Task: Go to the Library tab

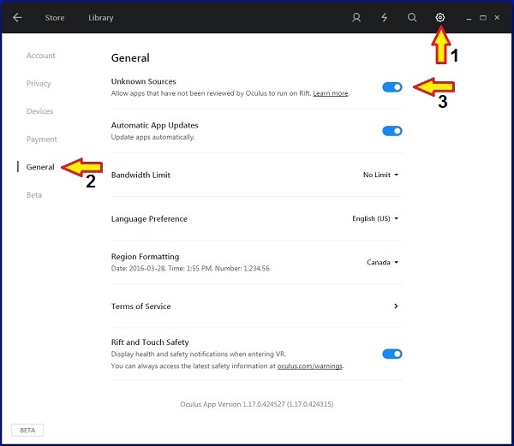Action: click(100, 18)
